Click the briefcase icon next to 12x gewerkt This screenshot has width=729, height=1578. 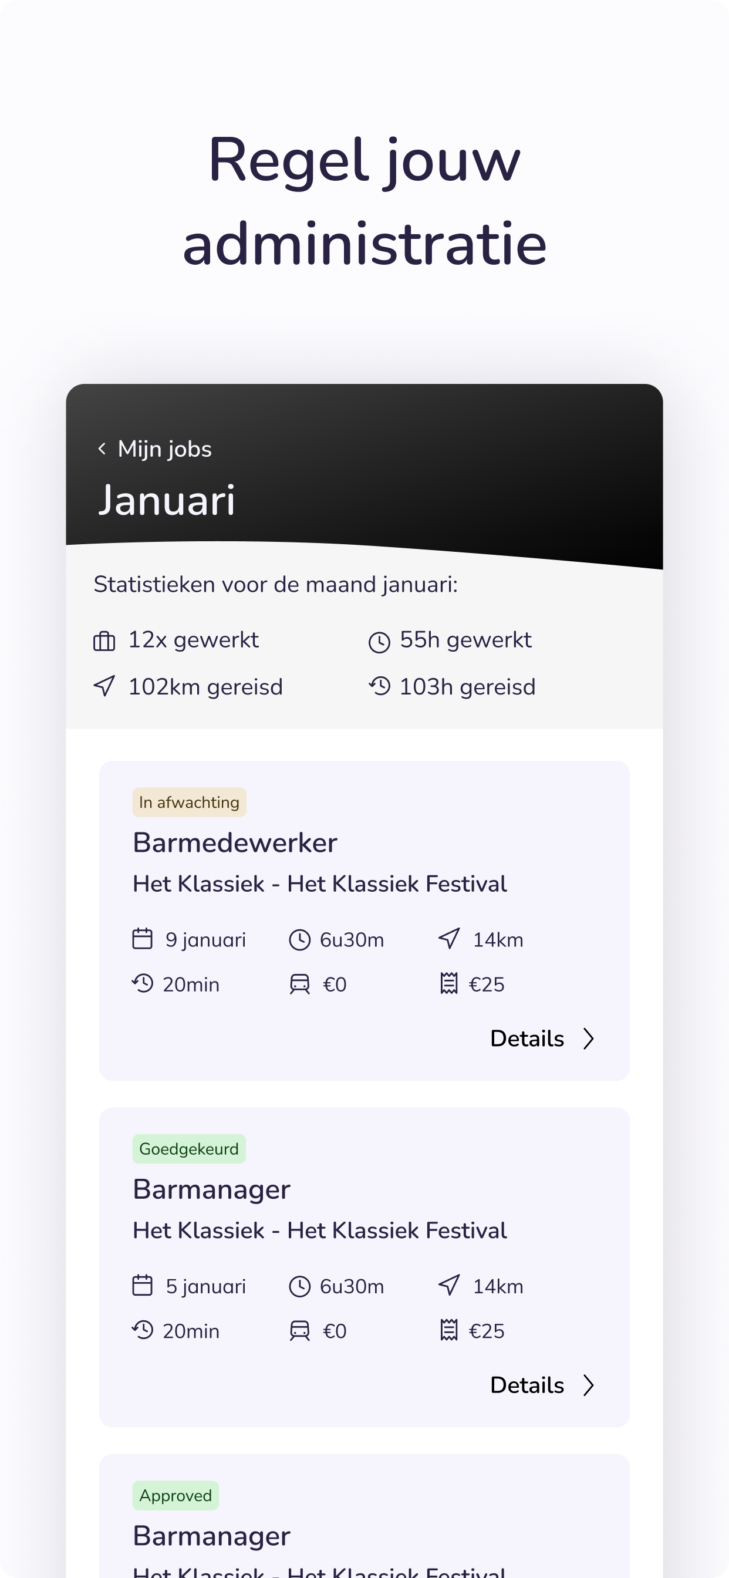point(104,642)
